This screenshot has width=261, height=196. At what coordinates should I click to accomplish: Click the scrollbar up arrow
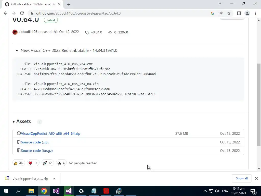(259, 20)
